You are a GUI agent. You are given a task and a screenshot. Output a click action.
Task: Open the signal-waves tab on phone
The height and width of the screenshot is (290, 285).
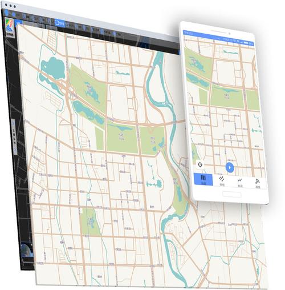[x=258, y=183]
